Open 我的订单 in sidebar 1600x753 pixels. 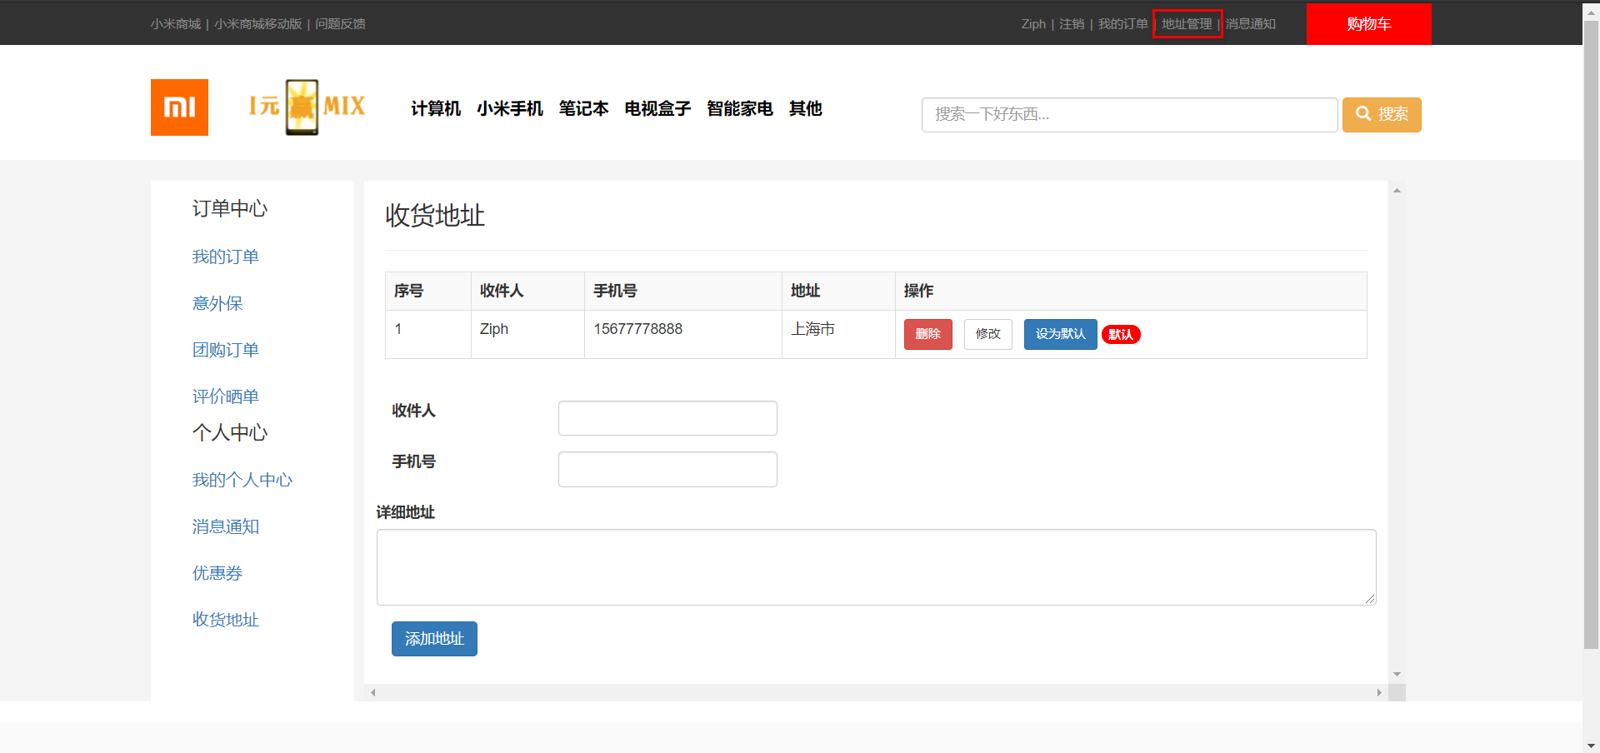pyautogui.click(x=226, y=257)
